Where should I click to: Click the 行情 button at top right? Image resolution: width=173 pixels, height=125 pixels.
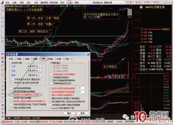(129, 2)
